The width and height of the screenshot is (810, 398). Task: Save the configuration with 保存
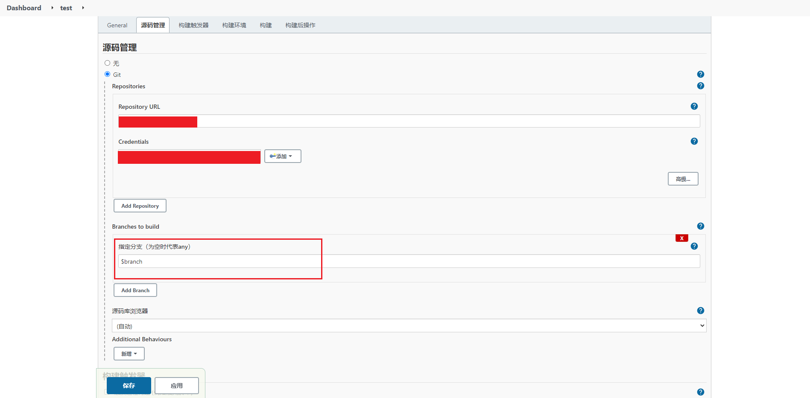pos(129,386)
